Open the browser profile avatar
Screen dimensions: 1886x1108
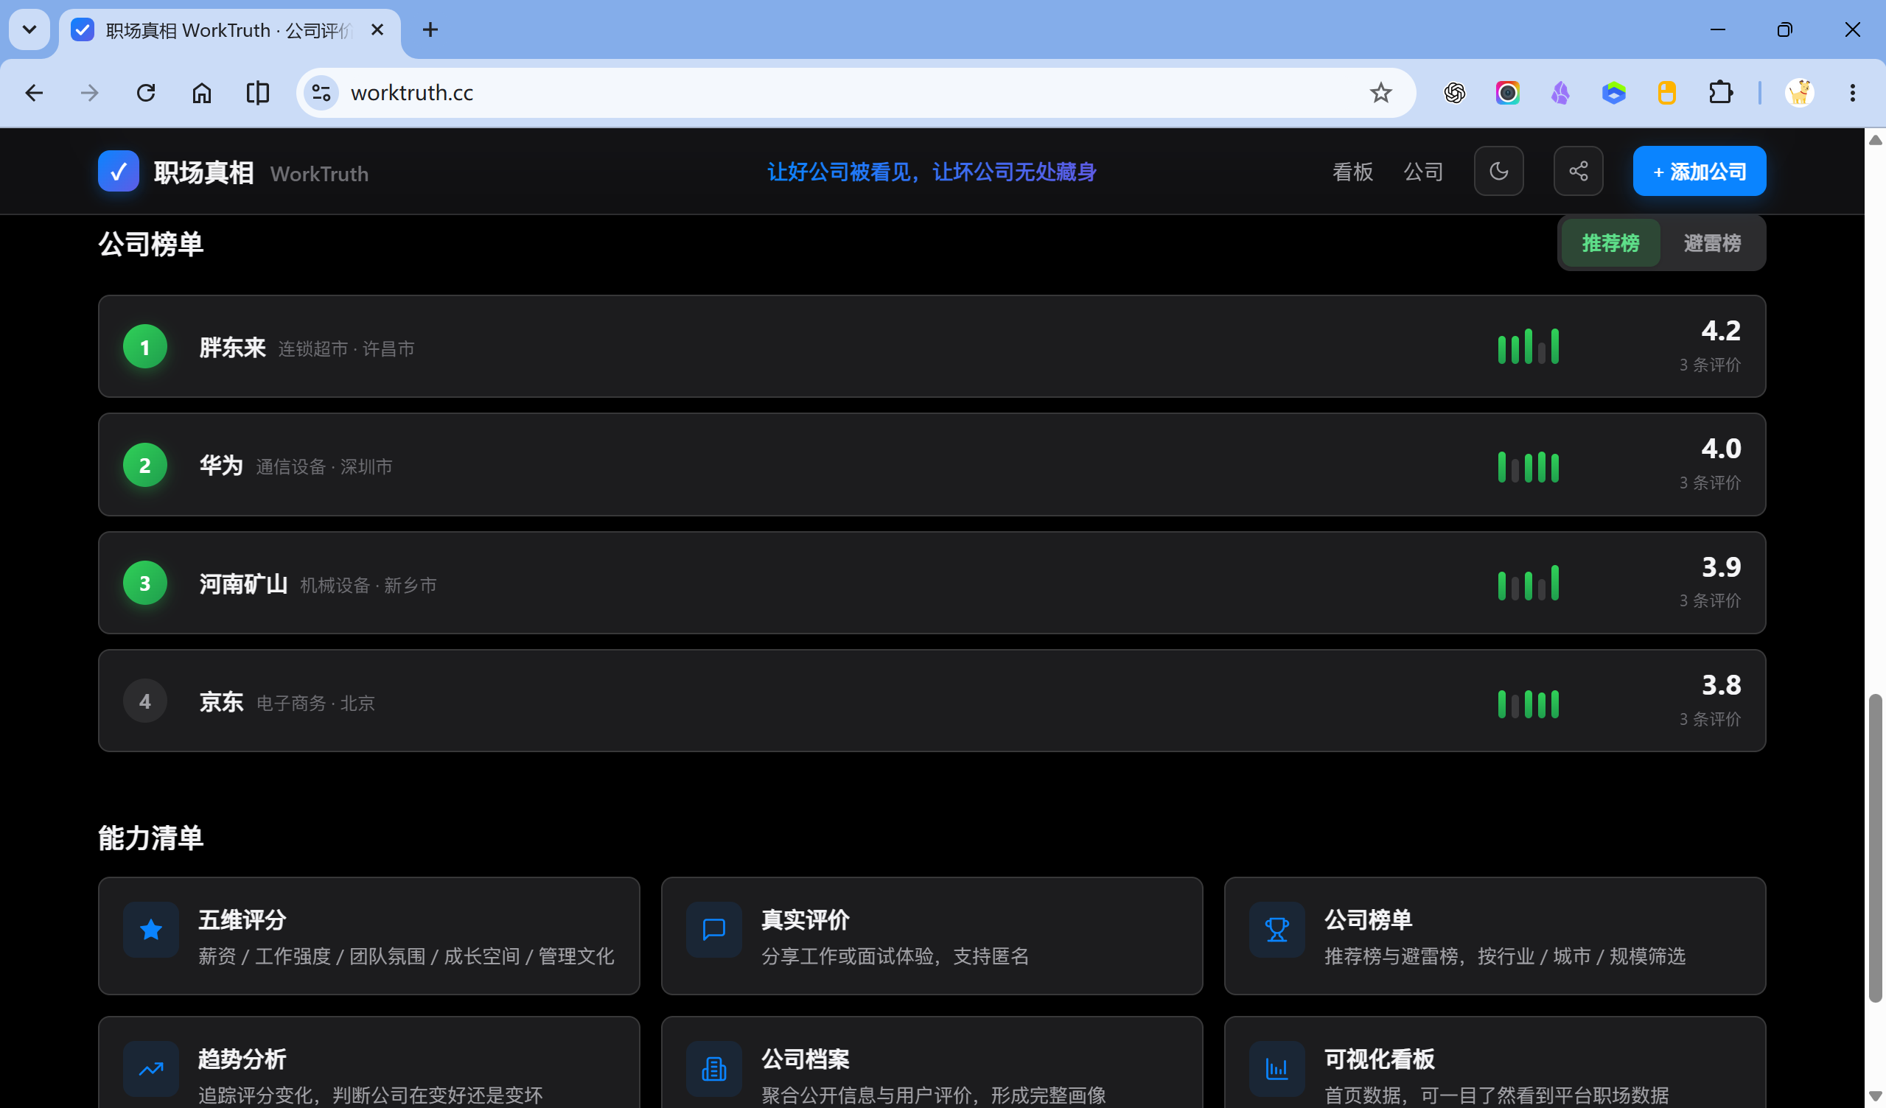pos(1799,93)
